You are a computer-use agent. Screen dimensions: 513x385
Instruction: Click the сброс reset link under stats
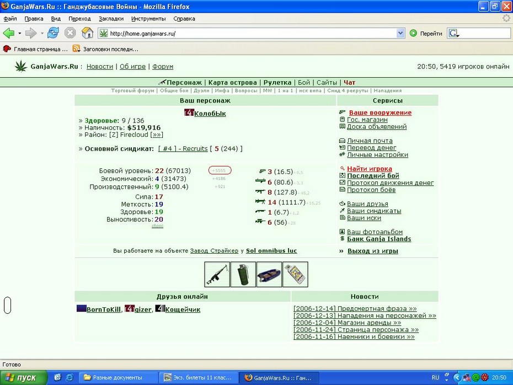(157, 226)
